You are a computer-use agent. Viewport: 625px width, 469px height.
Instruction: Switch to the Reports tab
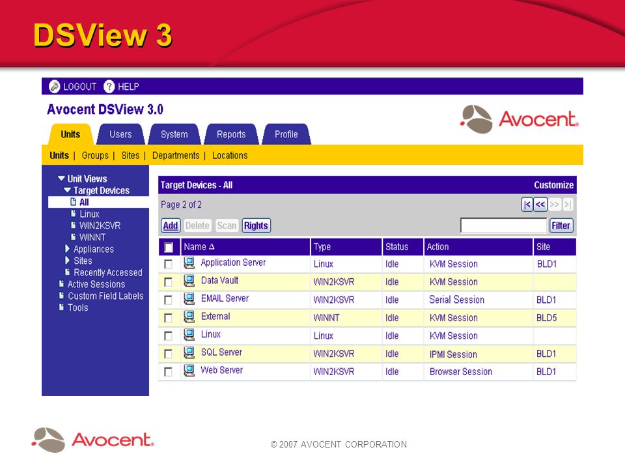click(x=231, y=134)
